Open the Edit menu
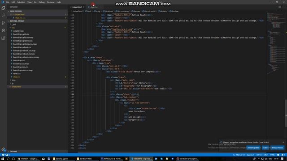 [x=13, y=2]
